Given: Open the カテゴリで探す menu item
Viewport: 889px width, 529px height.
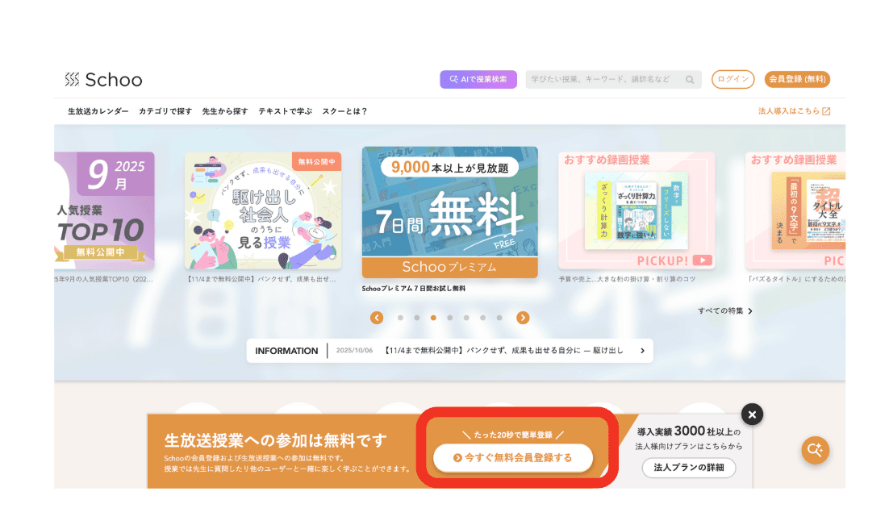Looking at the screenshot, I should 165,111.
